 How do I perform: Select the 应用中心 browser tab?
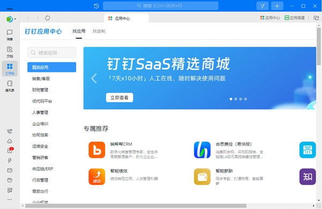coord(126,18)
